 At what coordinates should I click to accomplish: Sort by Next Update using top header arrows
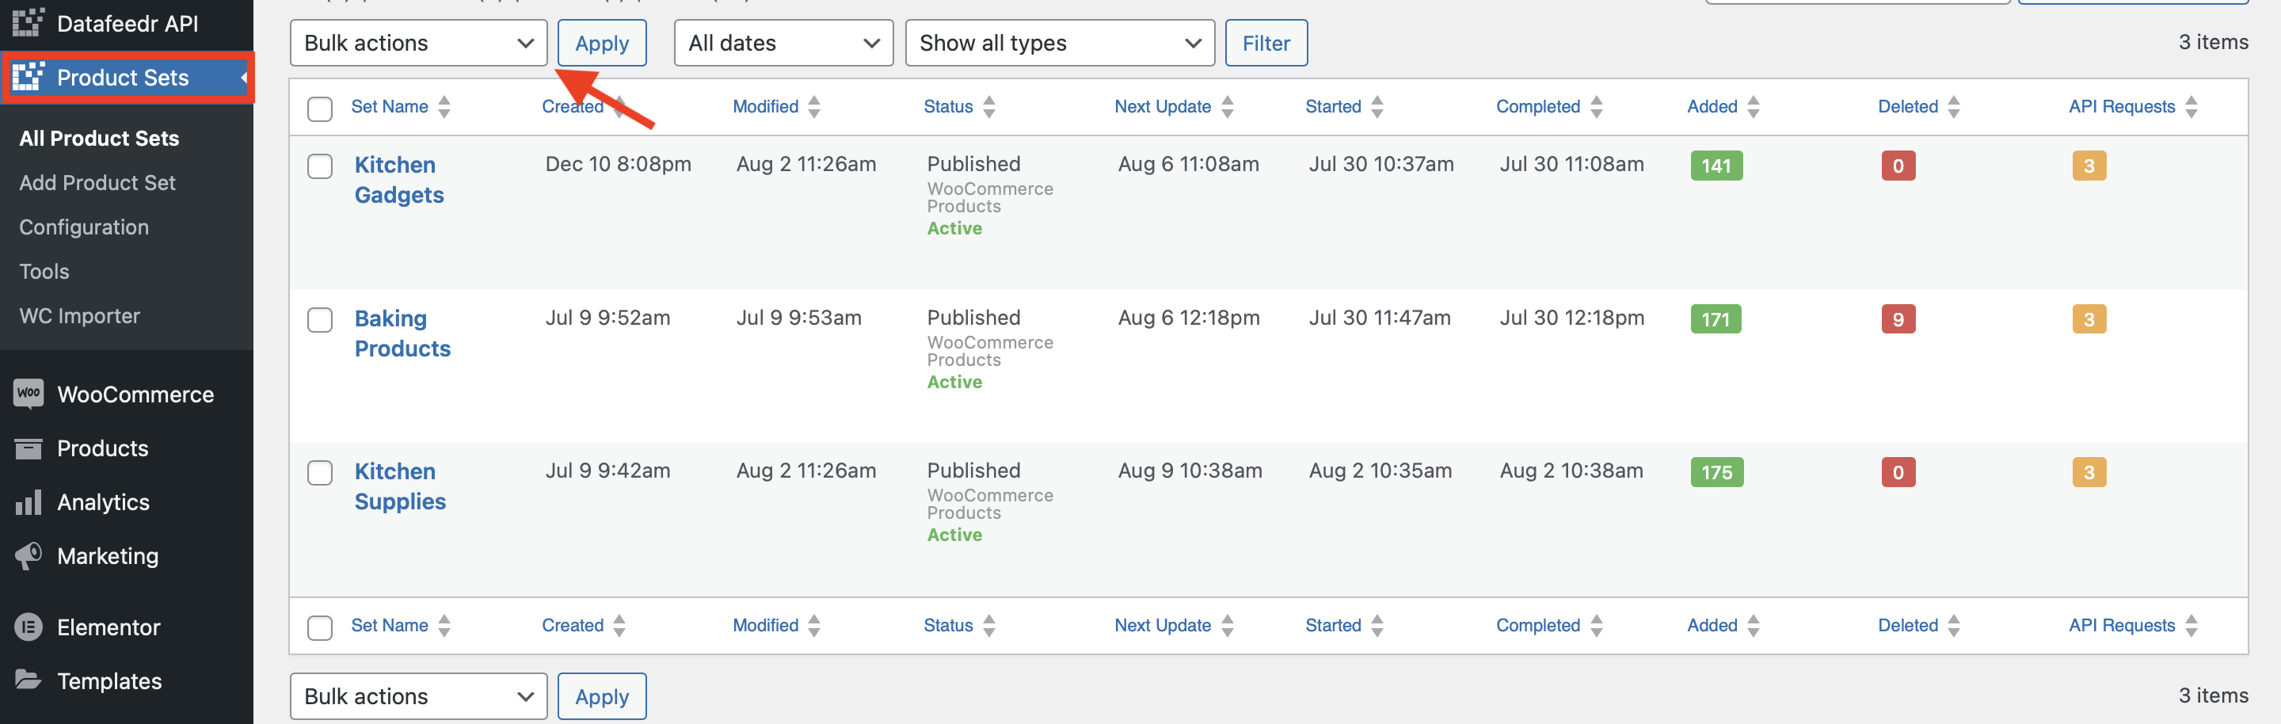click(1228, 106)
